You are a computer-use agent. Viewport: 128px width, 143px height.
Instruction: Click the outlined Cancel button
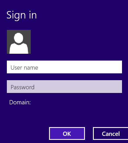coord(111,133)
